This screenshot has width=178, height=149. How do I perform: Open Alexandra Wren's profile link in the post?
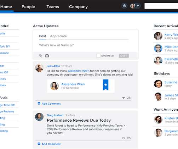click(79, 71)
